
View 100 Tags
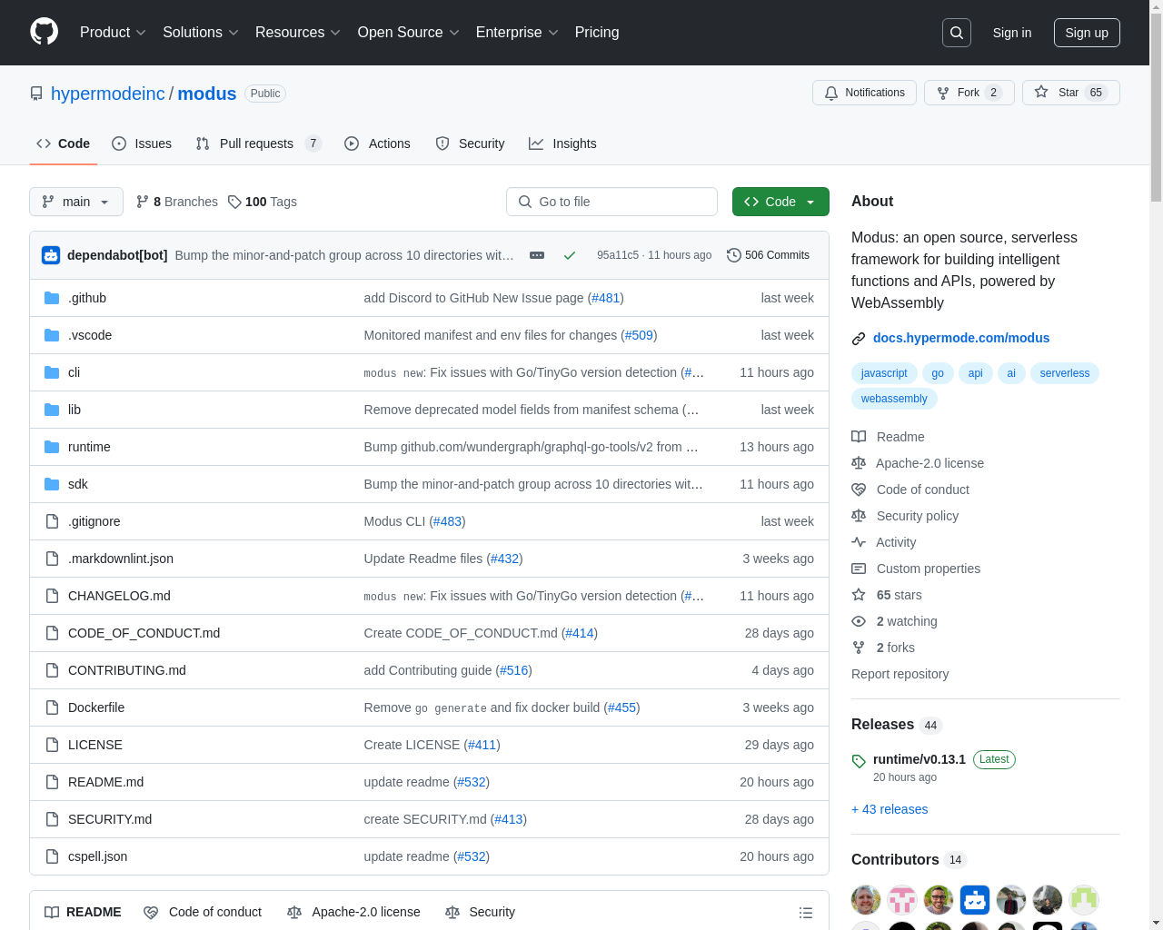263,202
